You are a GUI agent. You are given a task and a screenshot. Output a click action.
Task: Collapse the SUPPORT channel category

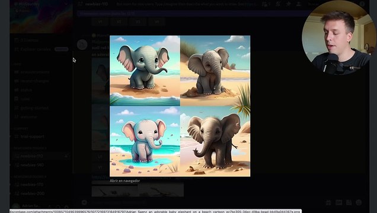[x=21, y=128]
